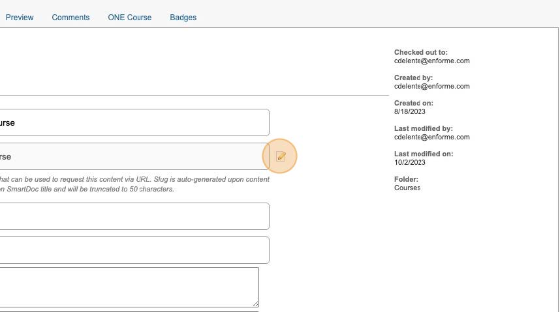560x312 pixels.
Task: Switch to the Comments tab
Action: 70,18
